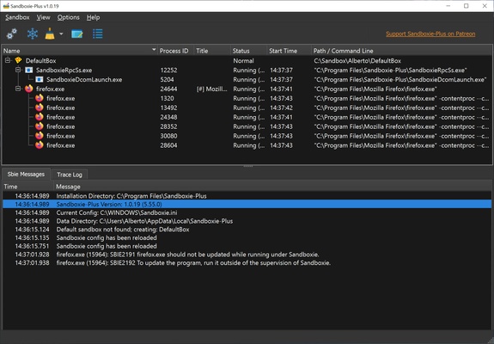
Task: Sort by the Status column header
Action: (x=248, y=51)
